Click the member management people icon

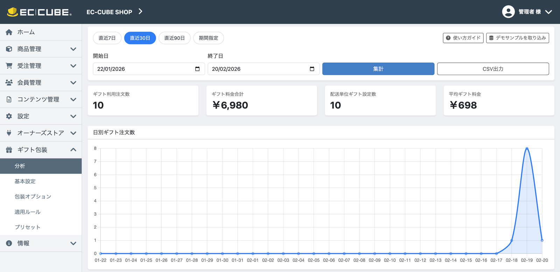point(9,82)
